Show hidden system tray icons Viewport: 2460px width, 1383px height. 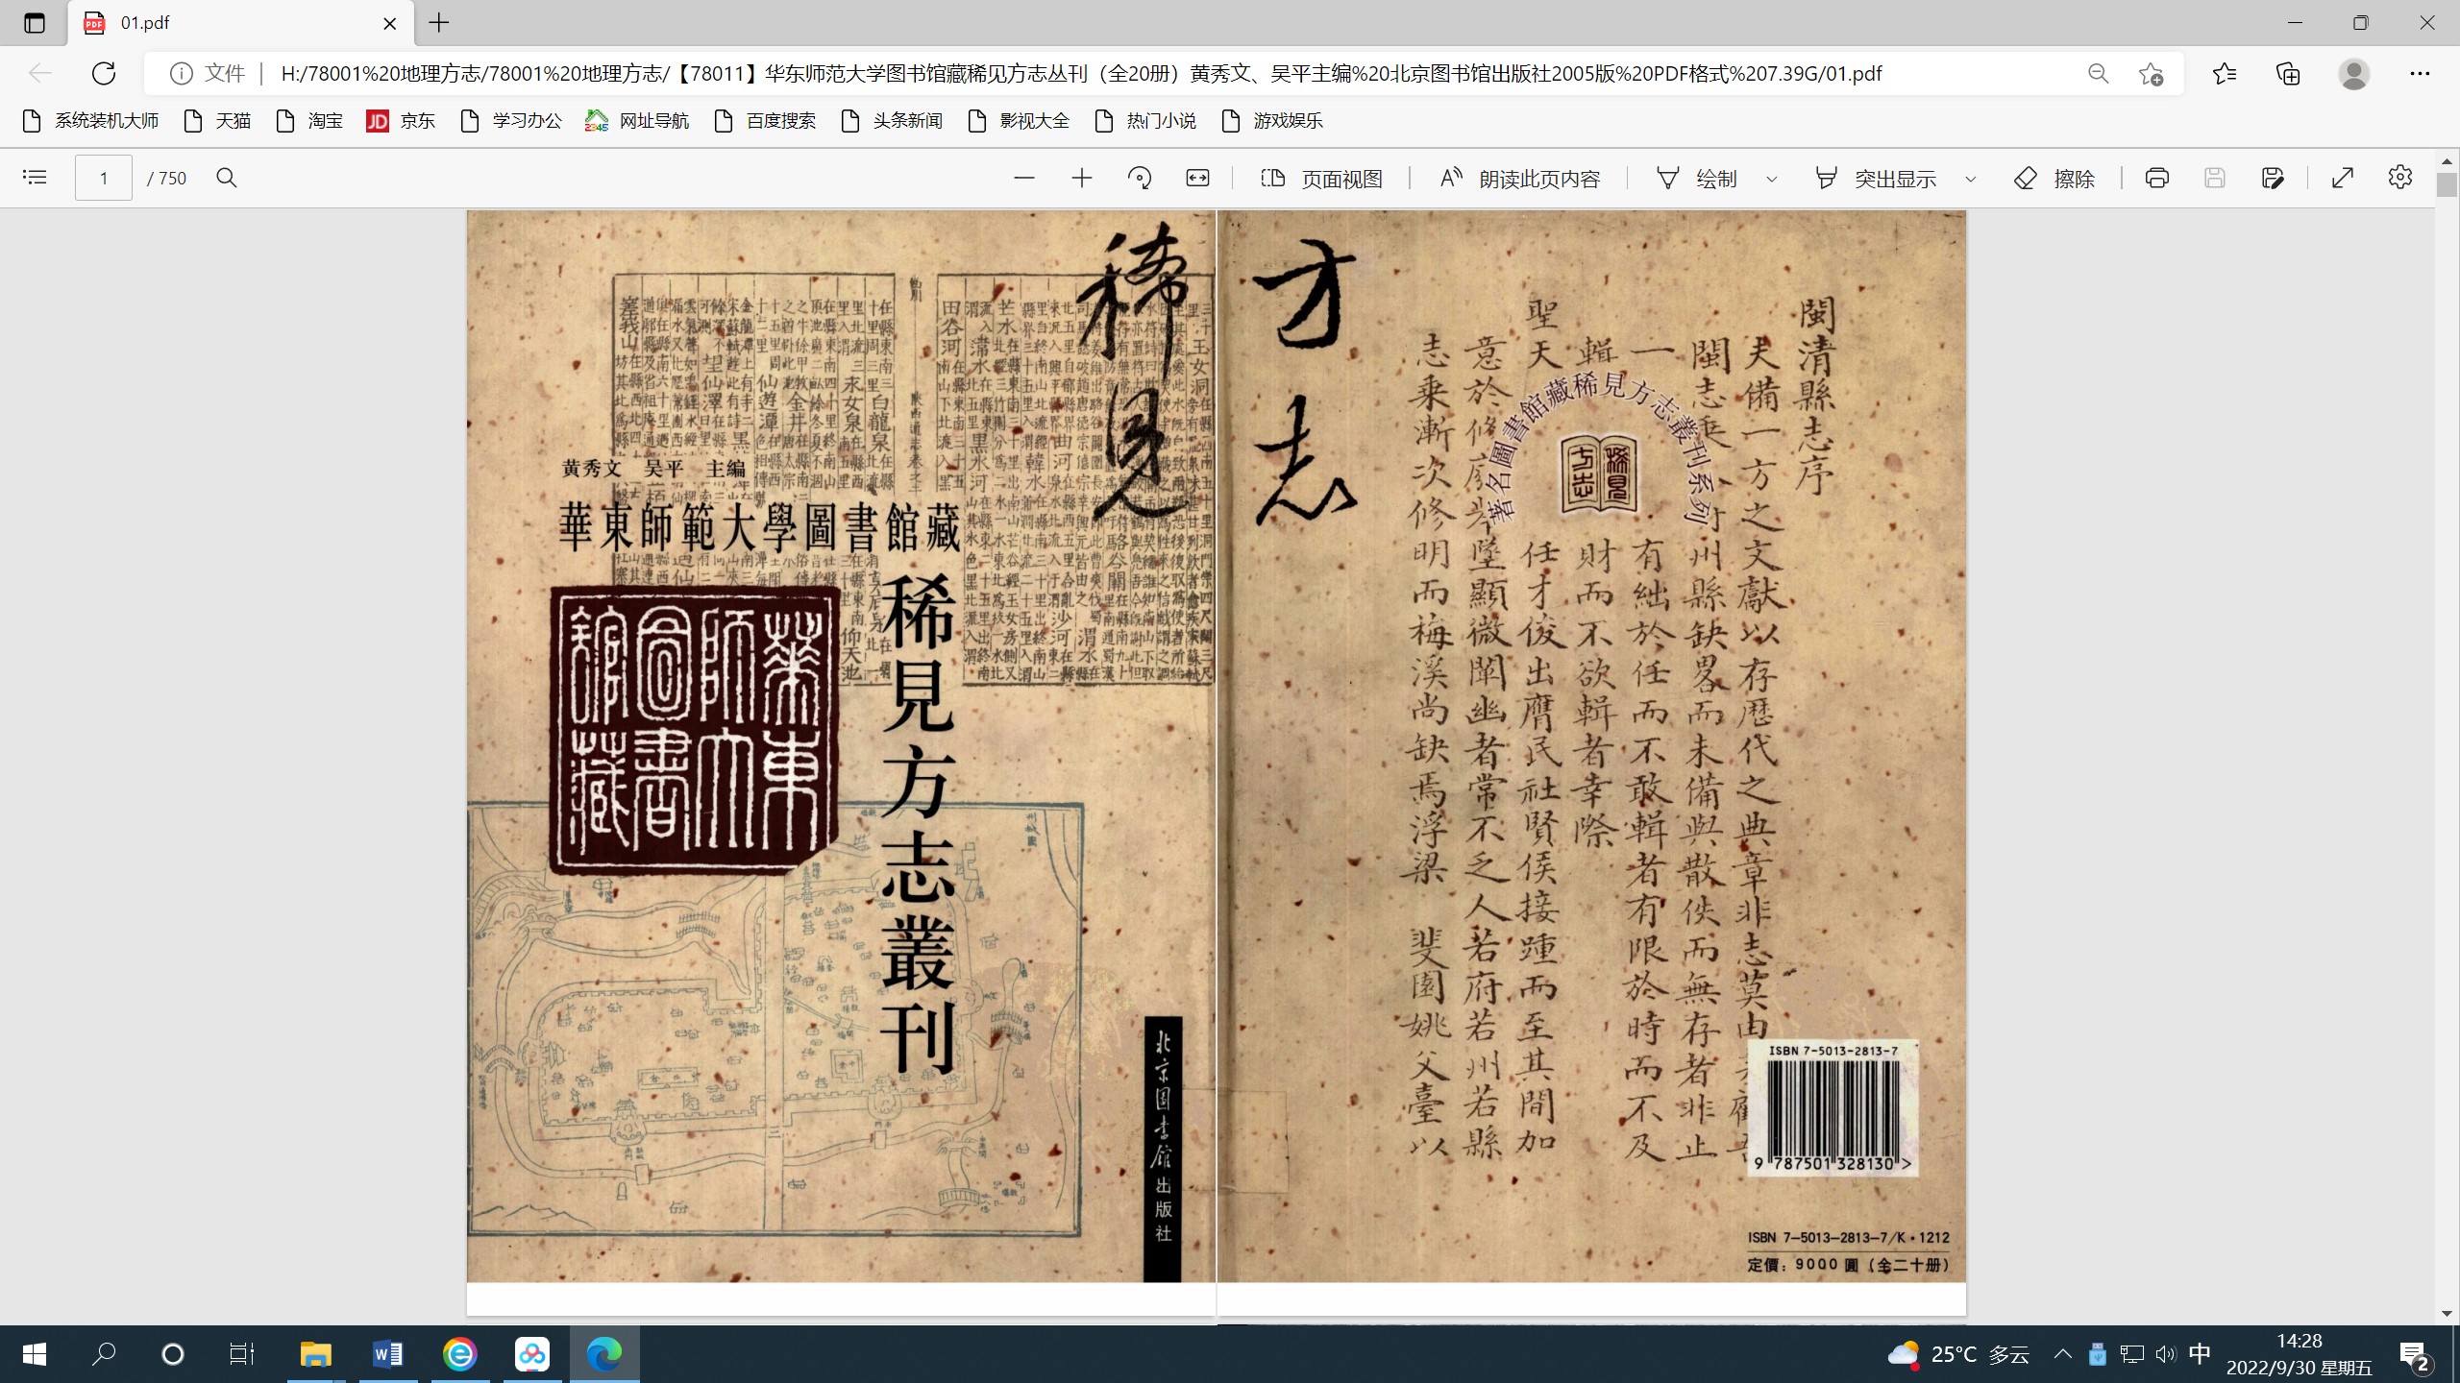2062,1354
